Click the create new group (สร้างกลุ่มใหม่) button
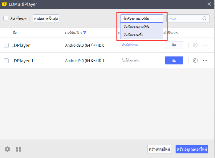 [x=160, y=149]
